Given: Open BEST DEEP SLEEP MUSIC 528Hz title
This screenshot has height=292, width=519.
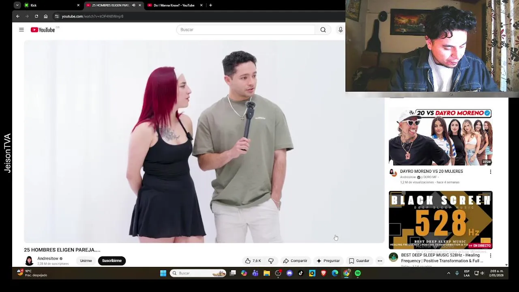Looking at the screenshot, I should click(x=442, y=258).
